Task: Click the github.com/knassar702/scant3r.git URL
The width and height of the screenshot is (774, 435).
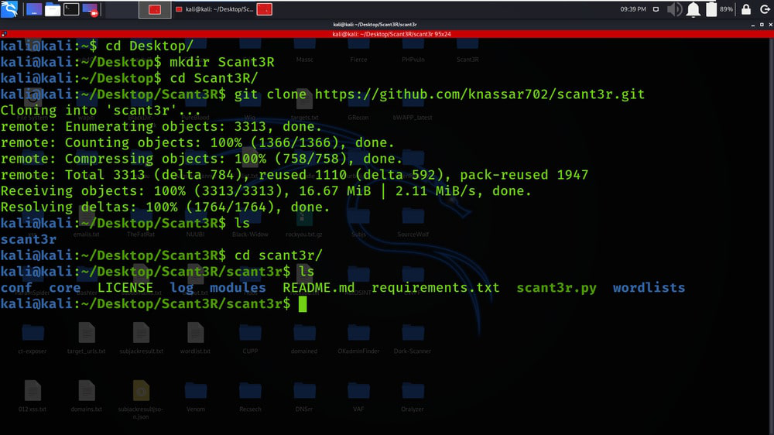Action: [x=479, y=94]
